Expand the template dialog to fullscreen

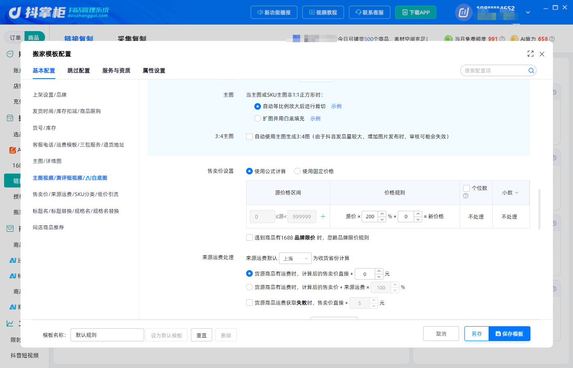tap(530, 54)
